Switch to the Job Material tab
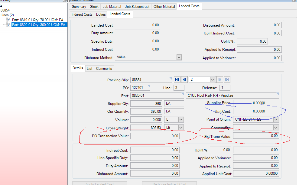Viewport: 299px width, 185px height. [x=112, y=7]
